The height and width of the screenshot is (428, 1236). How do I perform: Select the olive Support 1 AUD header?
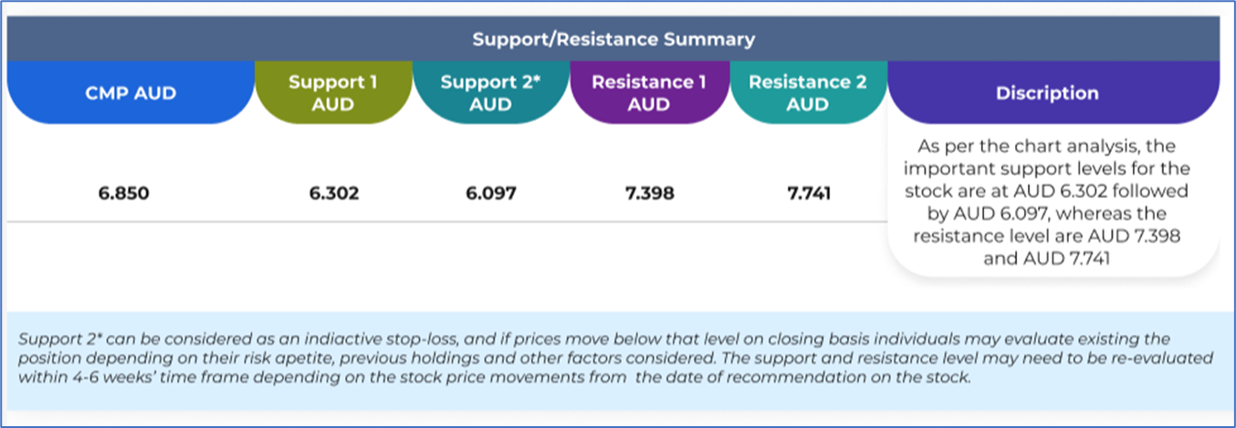coord(332,93)
